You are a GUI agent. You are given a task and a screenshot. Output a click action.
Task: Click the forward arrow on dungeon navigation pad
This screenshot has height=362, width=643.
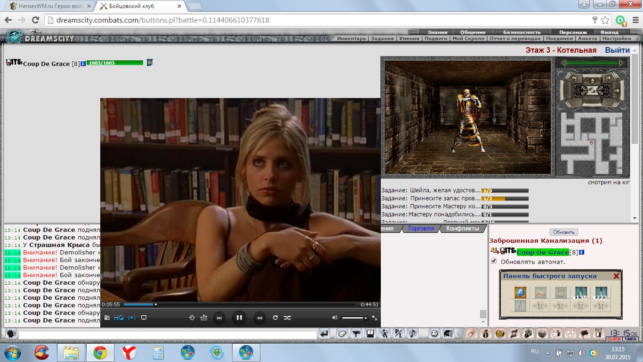591,80
